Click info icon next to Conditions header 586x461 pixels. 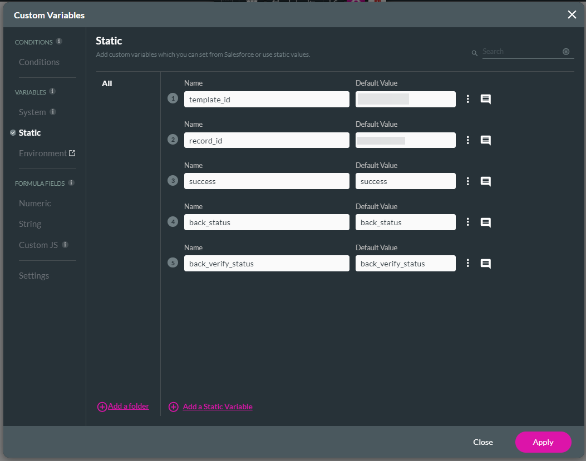(59, 41)
